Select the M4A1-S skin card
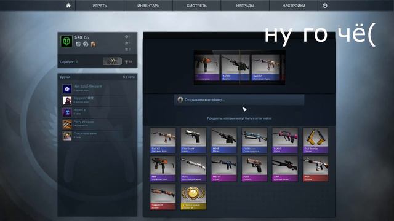Image resolution: width=394 pixels, height=221 pixels. click(224, 169)
